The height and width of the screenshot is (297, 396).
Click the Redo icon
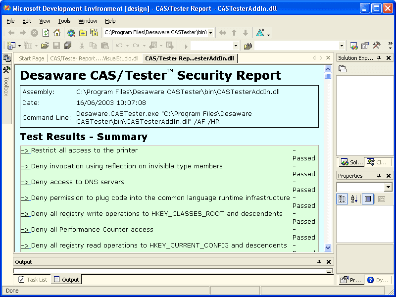point(136,46)
